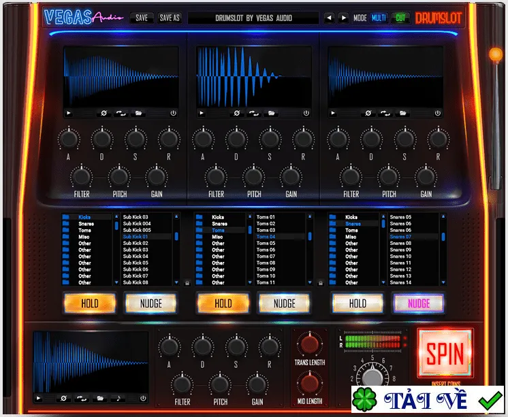Open folder icon in first slot waveform
The image size is (508, 417).
click(x=138, y=114)
